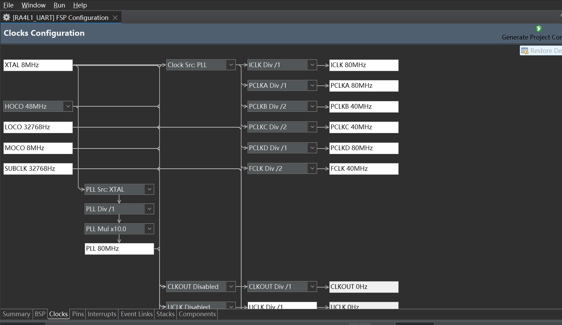Click the PLL 80MHz output field

click(119, 249)
